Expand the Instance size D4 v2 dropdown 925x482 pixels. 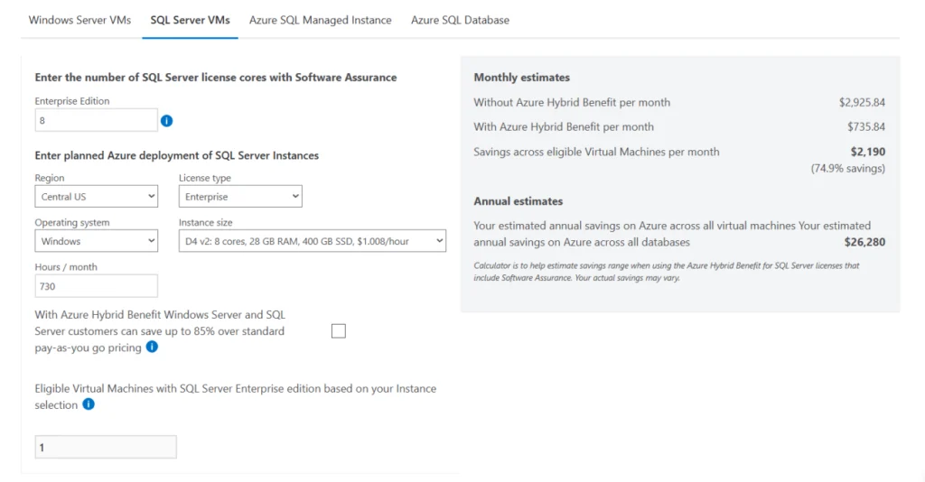pyautogui.click(x=312, y=241)
